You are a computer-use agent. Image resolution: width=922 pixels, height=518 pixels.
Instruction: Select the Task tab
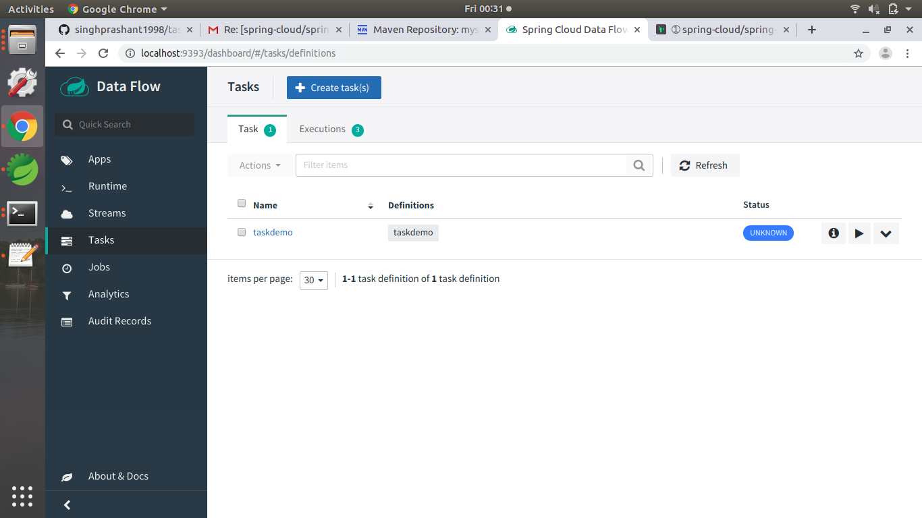257,129
